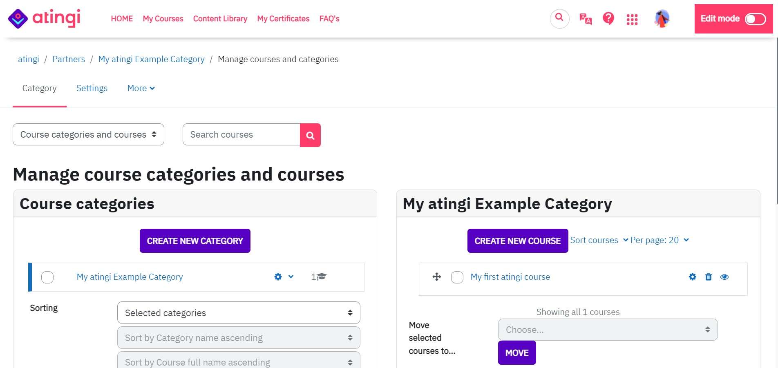Image resolution: width=778 pixels, height=368 pixels.
Task: Click CREATE NEW COURSE button
Action: pos(518,241)
